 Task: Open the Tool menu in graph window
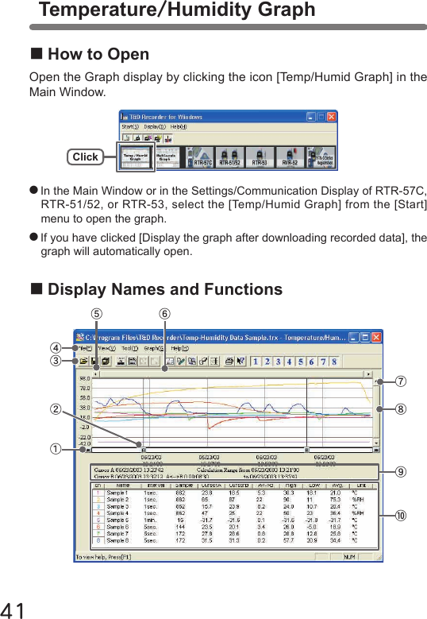pyautogui.click(x=129, y=348)
